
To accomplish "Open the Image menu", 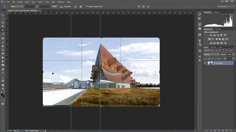I will point(20,2).
